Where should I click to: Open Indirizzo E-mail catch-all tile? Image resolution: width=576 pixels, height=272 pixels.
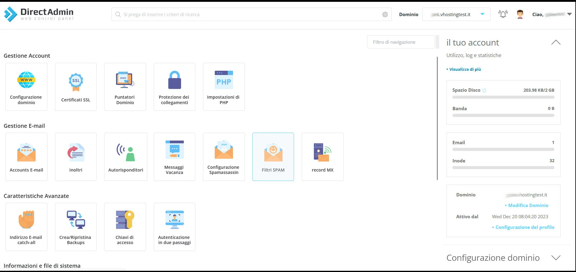point(26,227)
